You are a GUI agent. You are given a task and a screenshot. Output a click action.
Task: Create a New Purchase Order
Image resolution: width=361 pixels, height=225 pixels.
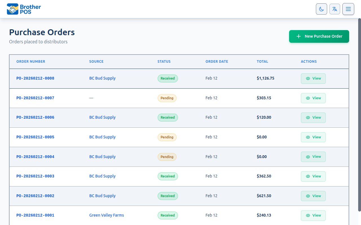[319, 36]
